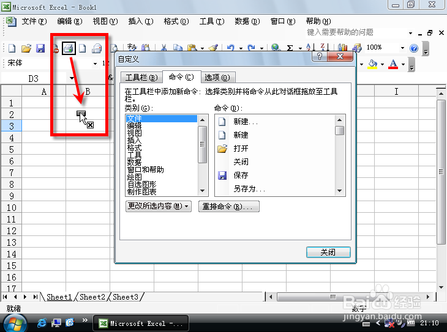447x332 pixels.
Task: Open the 编辑 menu
Action: pos(70,21)
